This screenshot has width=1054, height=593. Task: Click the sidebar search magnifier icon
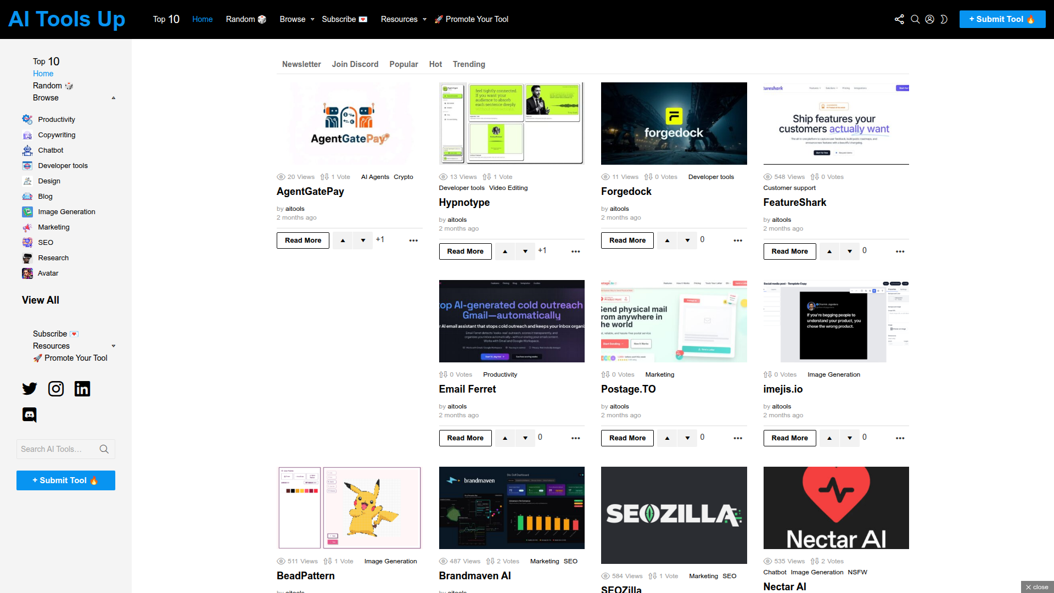(x=104, y=449)
